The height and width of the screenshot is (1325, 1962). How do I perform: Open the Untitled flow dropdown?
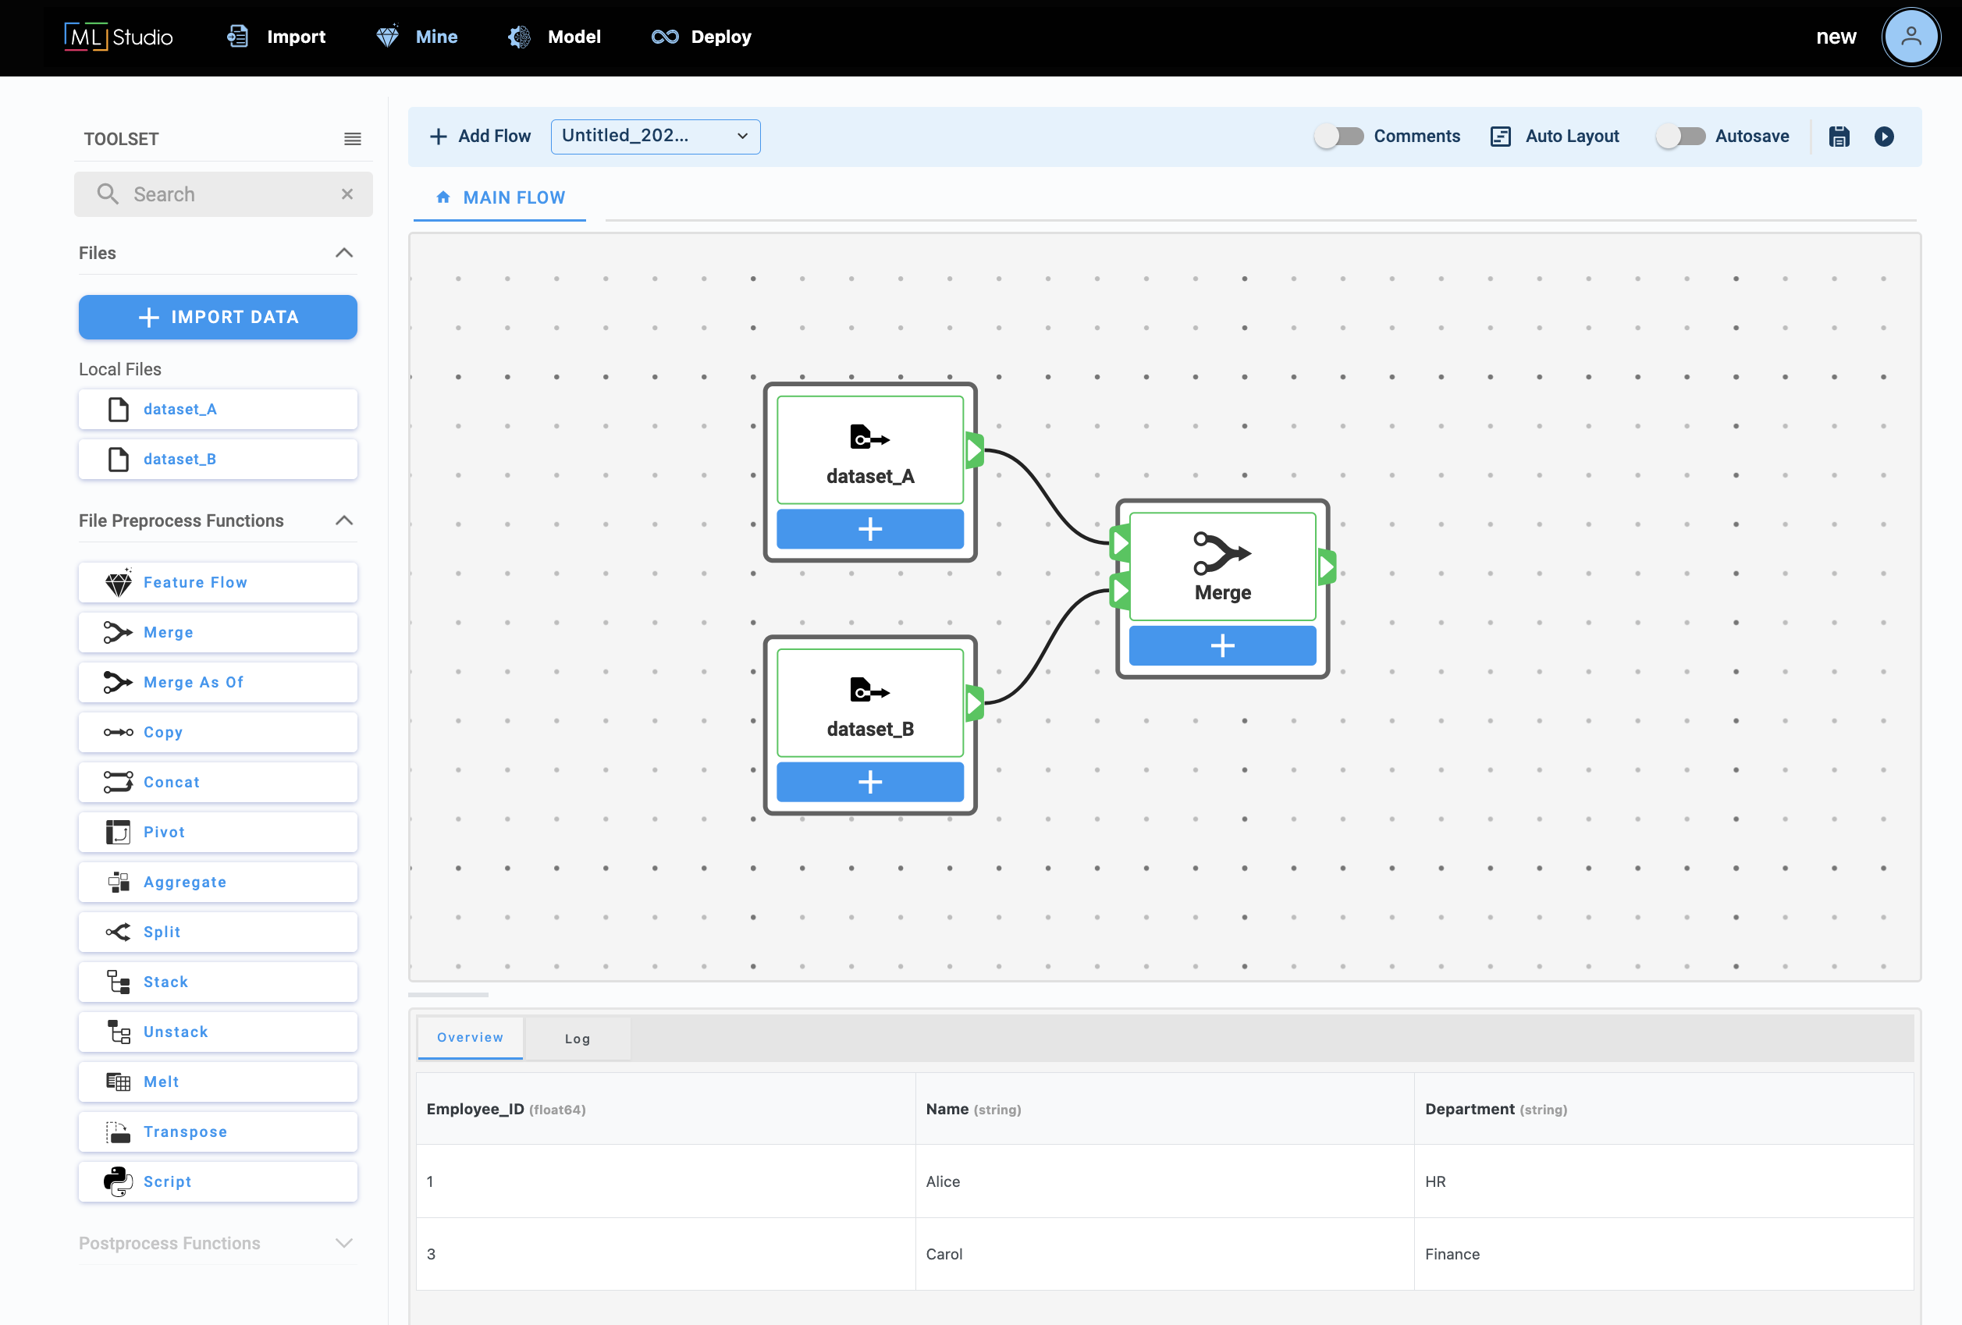pyautogui.click(x=655, y=136)
